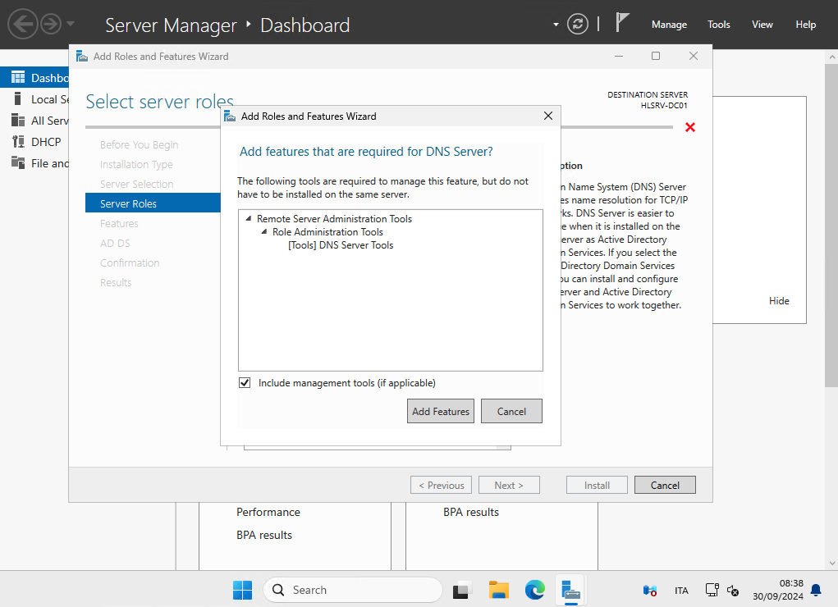This screenshot has height=607, width=838.
Task: Open the Manage menu
Action: 669,25
